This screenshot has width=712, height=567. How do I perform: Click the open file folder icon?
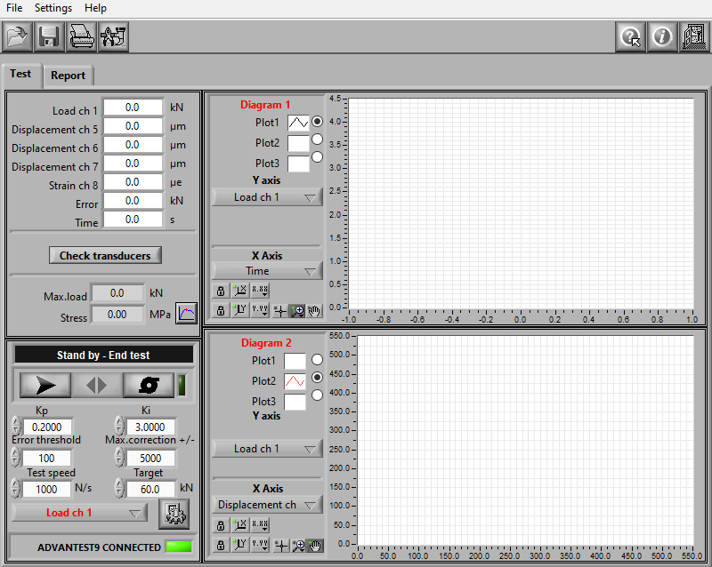point(17,37)
